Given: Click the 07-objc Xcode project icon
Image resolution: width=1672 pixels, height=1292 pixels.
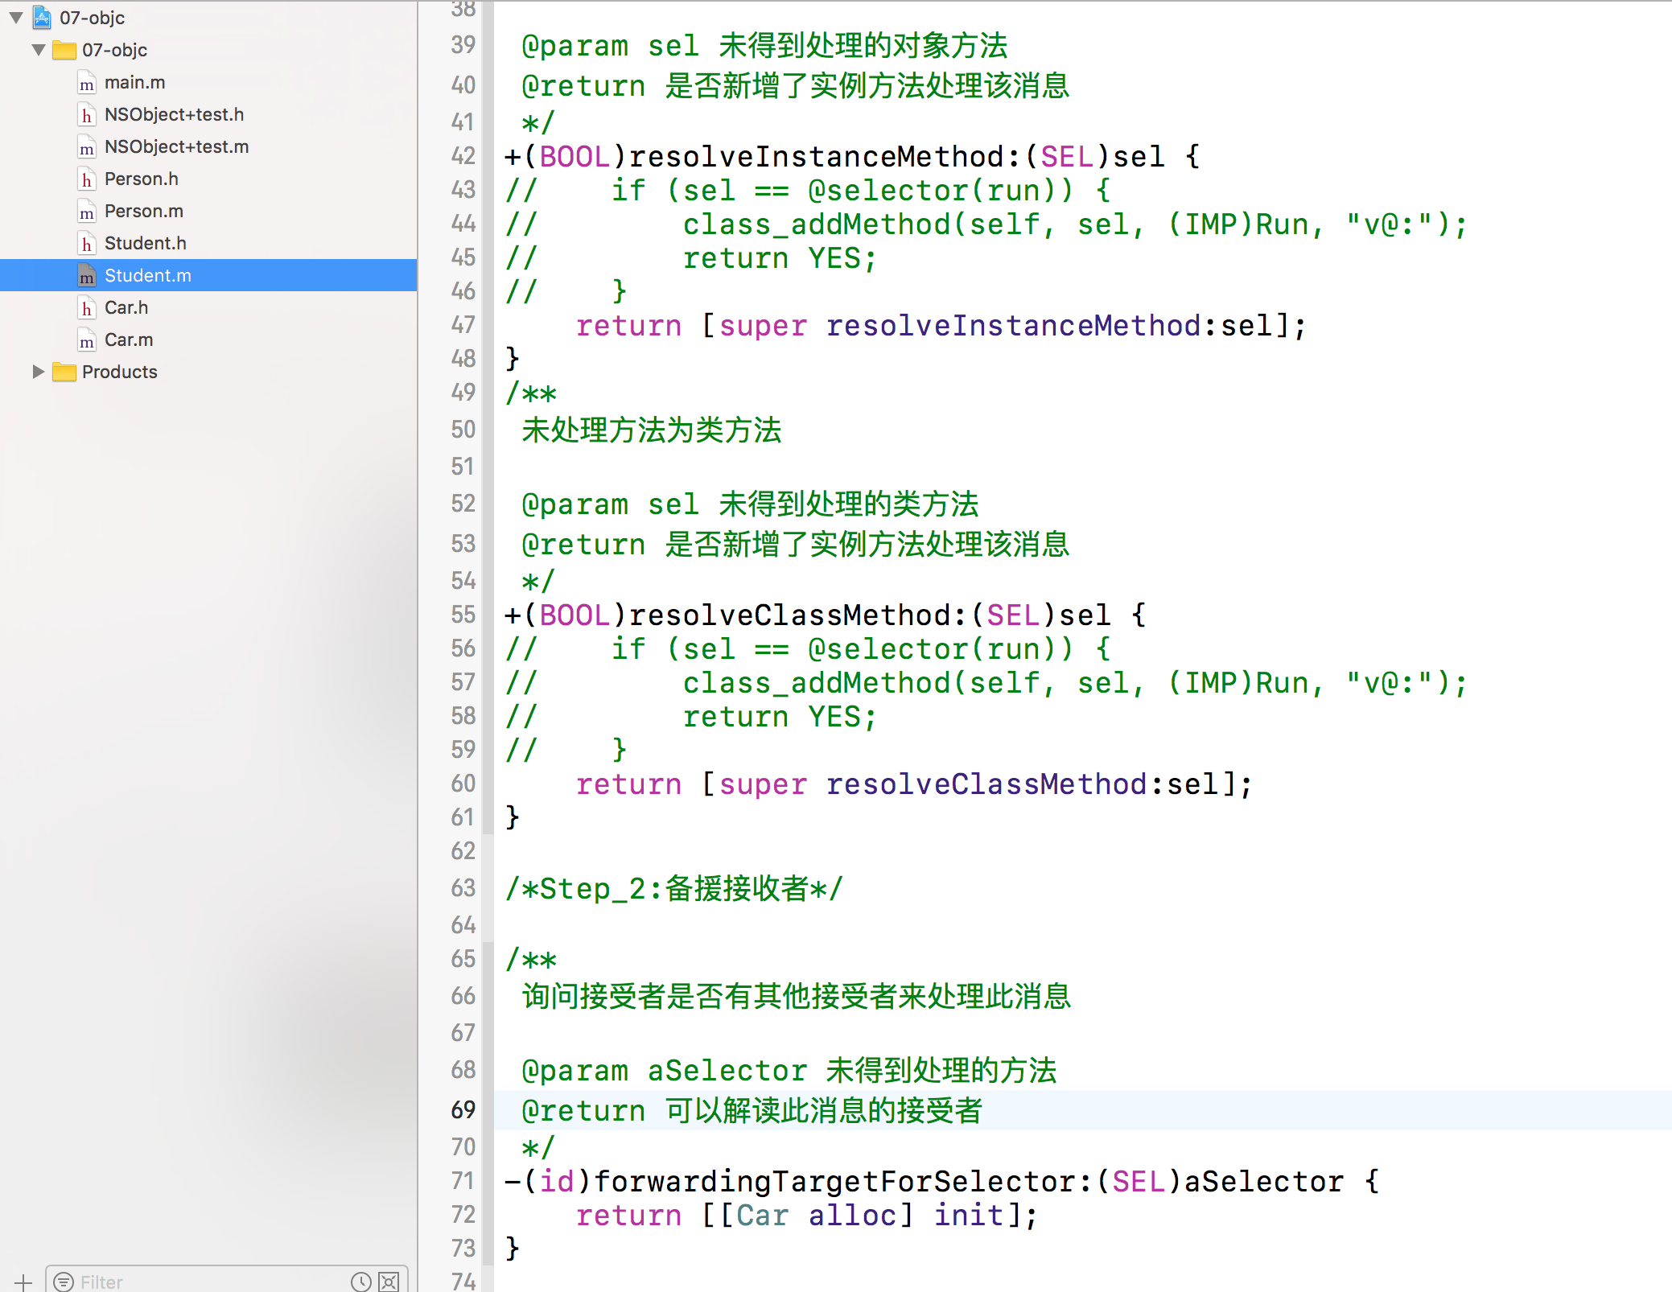Looking at the screenshot, I should (x=42, y=18).
